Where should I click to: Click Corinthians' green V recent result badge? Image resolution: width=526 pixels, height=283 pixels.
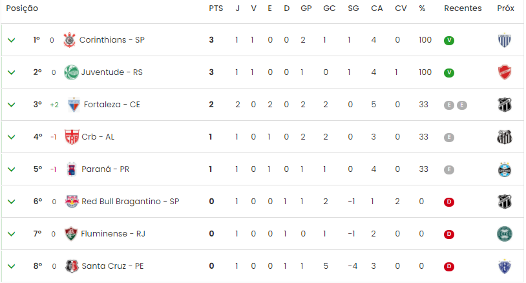click(449, 41)
